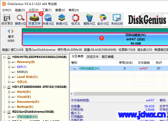Click the partition table scroll-left arrow
168x121 pixels.
point(72,94)
